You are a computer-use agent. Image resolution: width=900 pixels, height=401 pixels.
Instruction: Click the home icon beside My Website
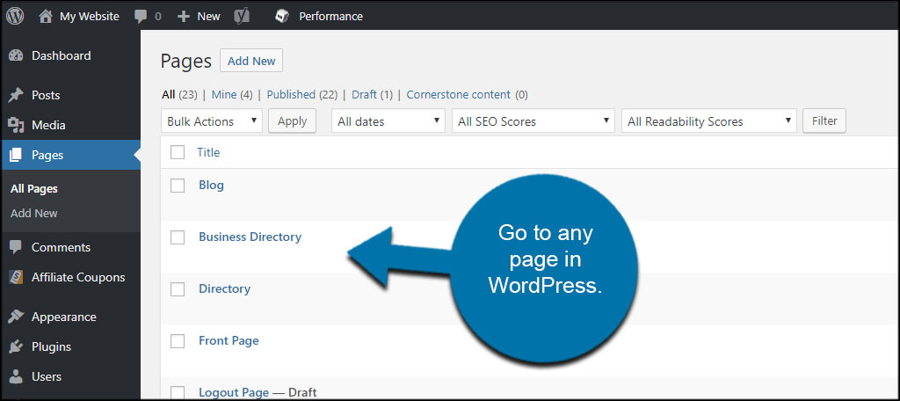(46, 17)
